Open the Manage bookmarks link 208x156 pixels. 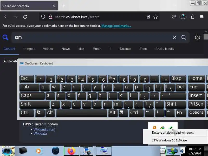click(116, 26)
